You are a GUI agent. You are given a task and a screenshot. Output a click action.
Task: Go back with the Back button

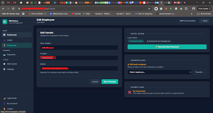click(x=204, y=21)
